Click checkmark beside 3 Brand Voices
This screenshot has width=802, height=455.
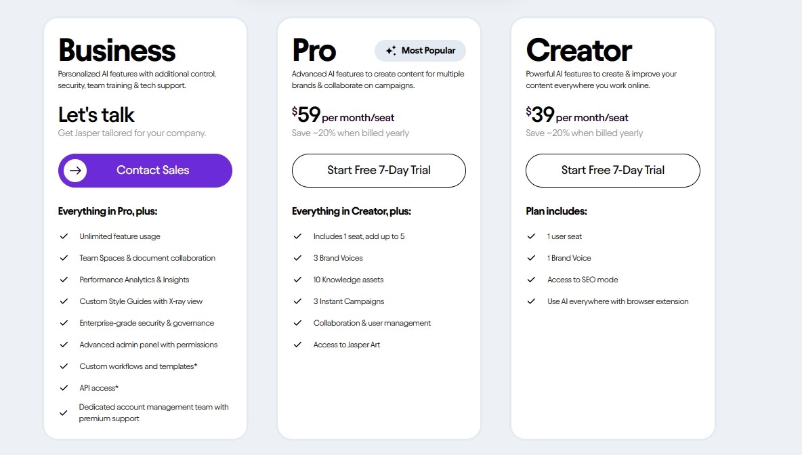(x=297, y=258)
